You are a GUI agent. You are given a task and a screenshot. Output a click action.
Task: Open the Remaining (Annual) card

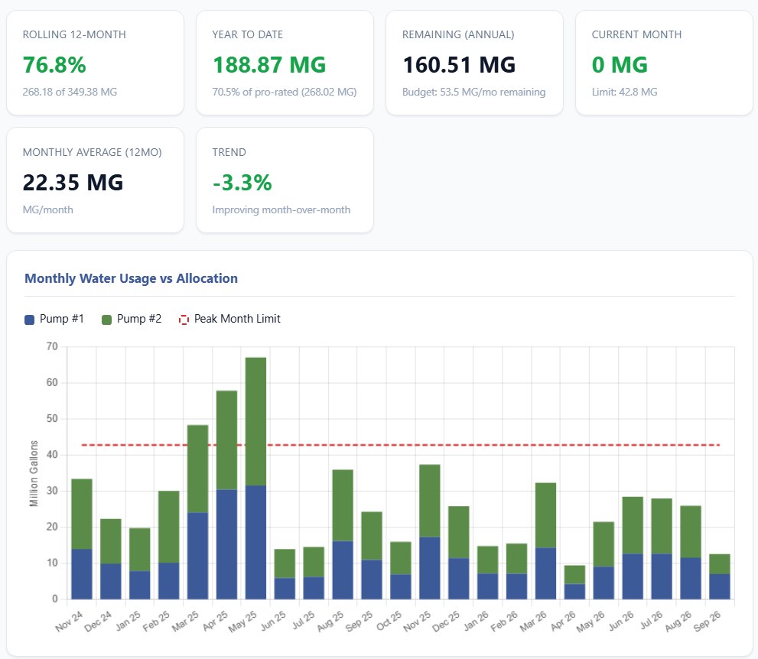[x=474, y=63]
